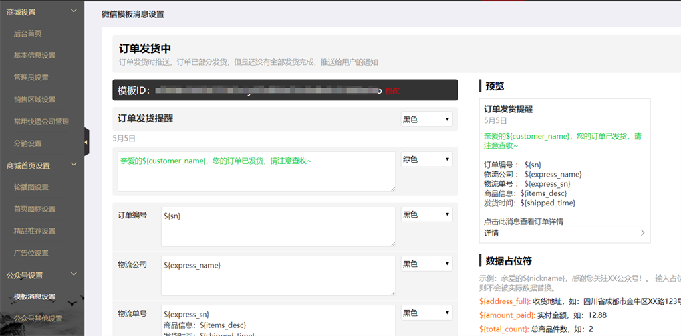
Task: Open the color dropdown for 物流单号 field
Action: (426, 313)
